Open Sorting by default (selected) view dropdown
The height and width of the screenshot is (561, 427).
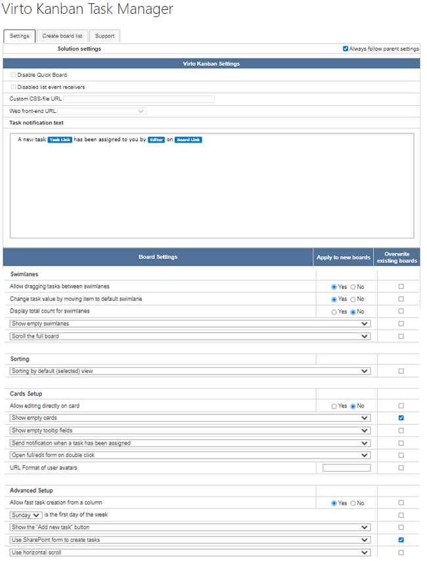pyautogui.click(x=190, y=371)
